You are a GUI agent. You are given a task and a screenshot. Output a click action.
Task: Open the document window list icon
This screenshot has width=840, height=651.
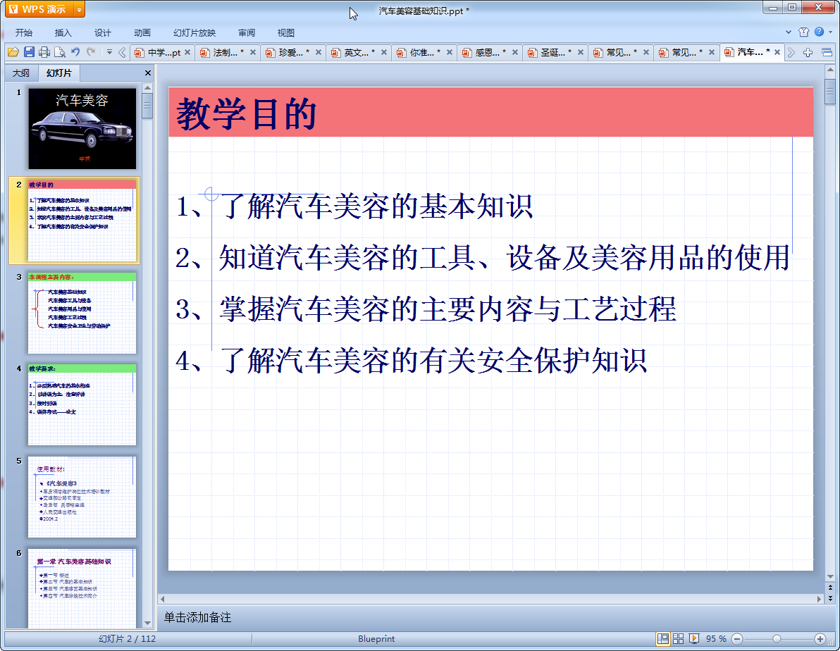tap(827, 53)
